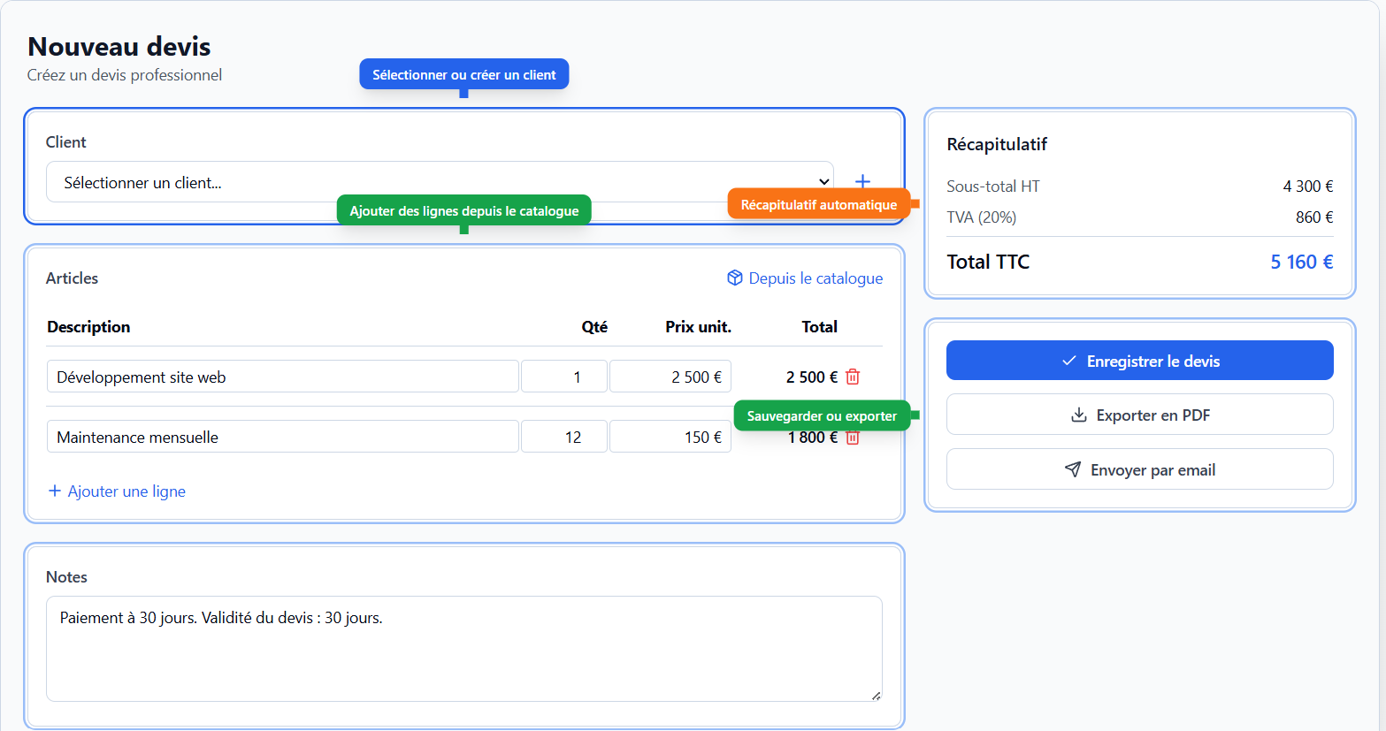Click the "Récapitulatif automatique" tooltip badge
Image resolution: width=1386 pixels, height=731 pixels.
[x=818, y=202]
